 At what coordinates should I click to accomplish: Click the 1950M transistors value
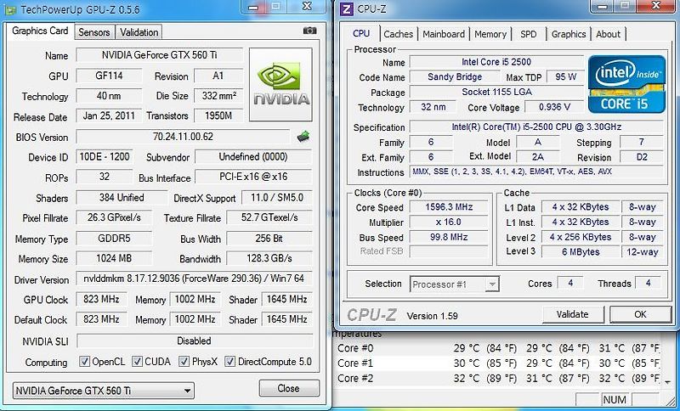218,115
